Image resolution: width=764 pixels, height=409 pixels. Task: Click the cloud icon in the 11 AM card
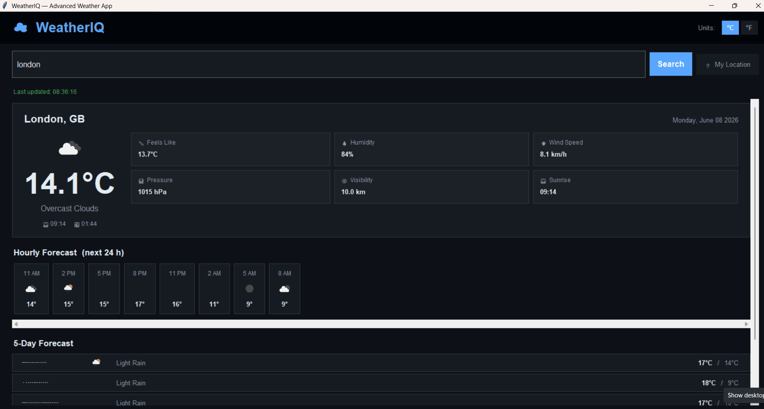(31, 289)
